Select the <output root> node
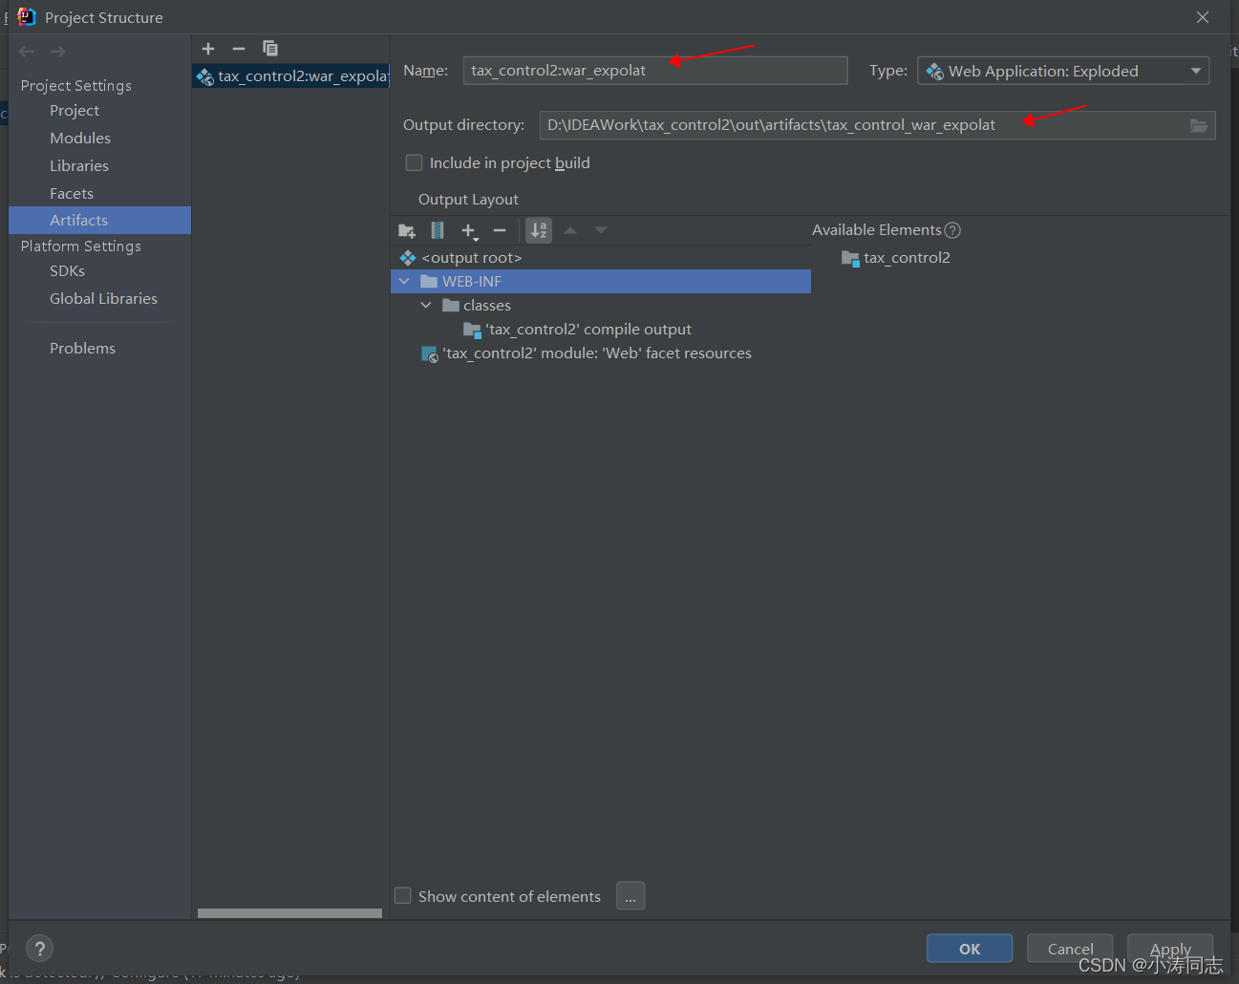Image resolution: width=1239 pixels, height=984 pixels. (471, 258)
